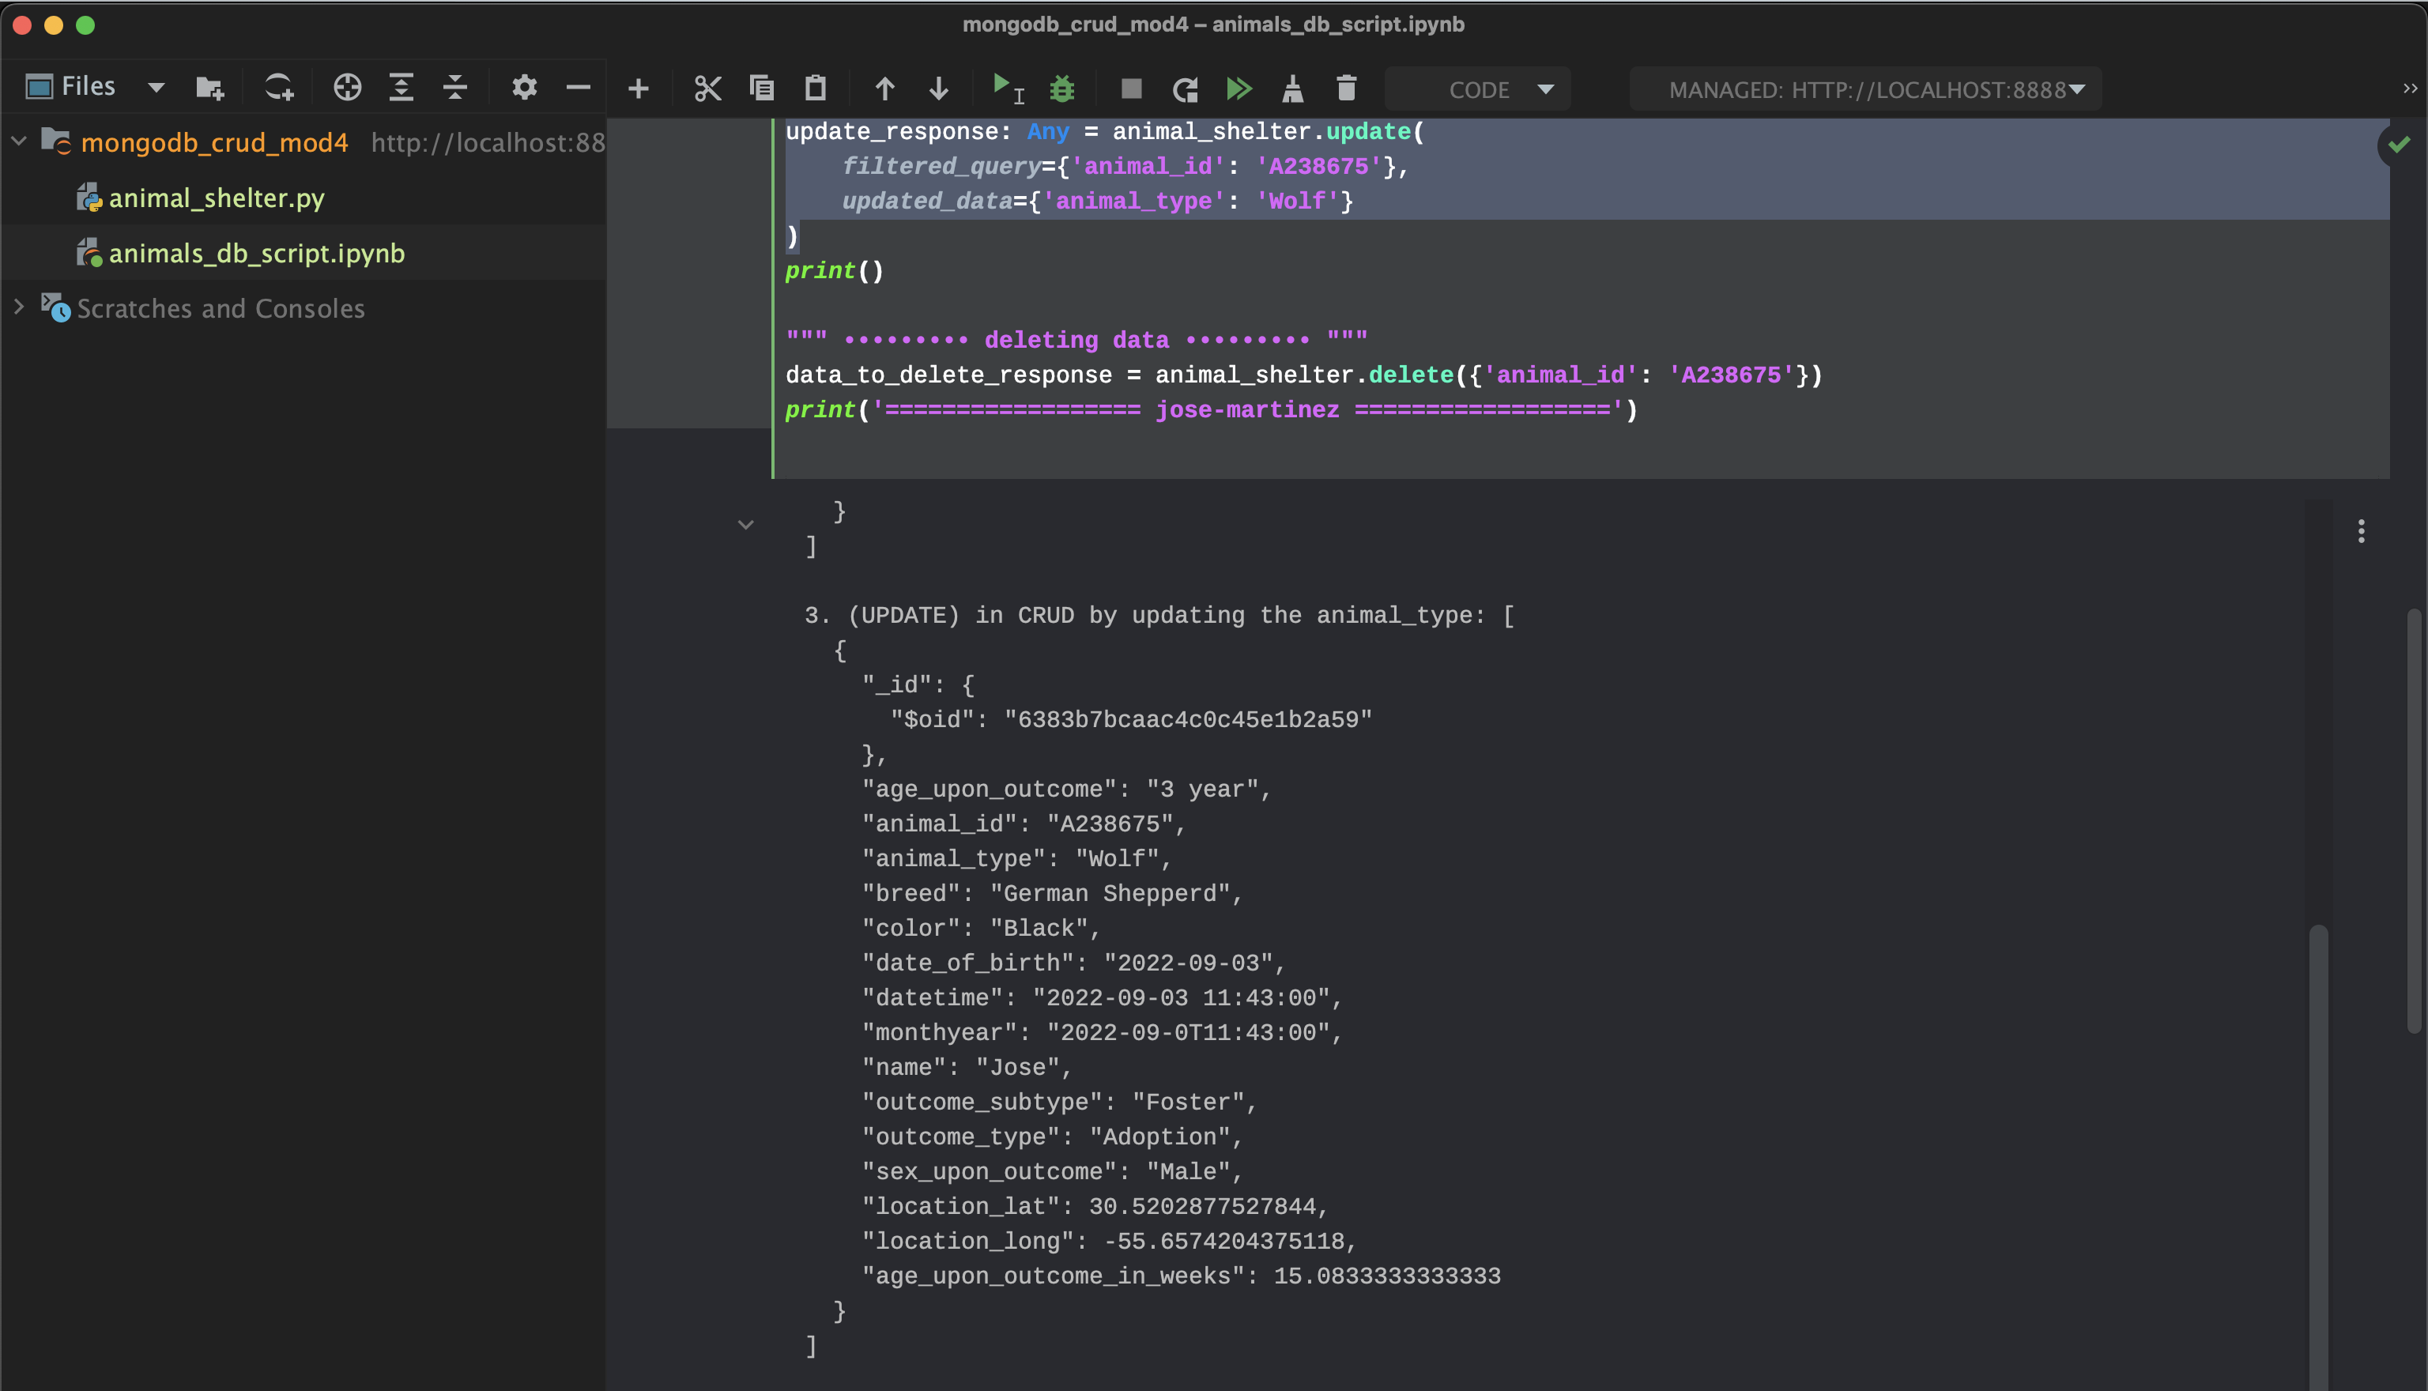Click the cut cell scissors icon
This screenshot has height=1391, width=2428.
707,89
